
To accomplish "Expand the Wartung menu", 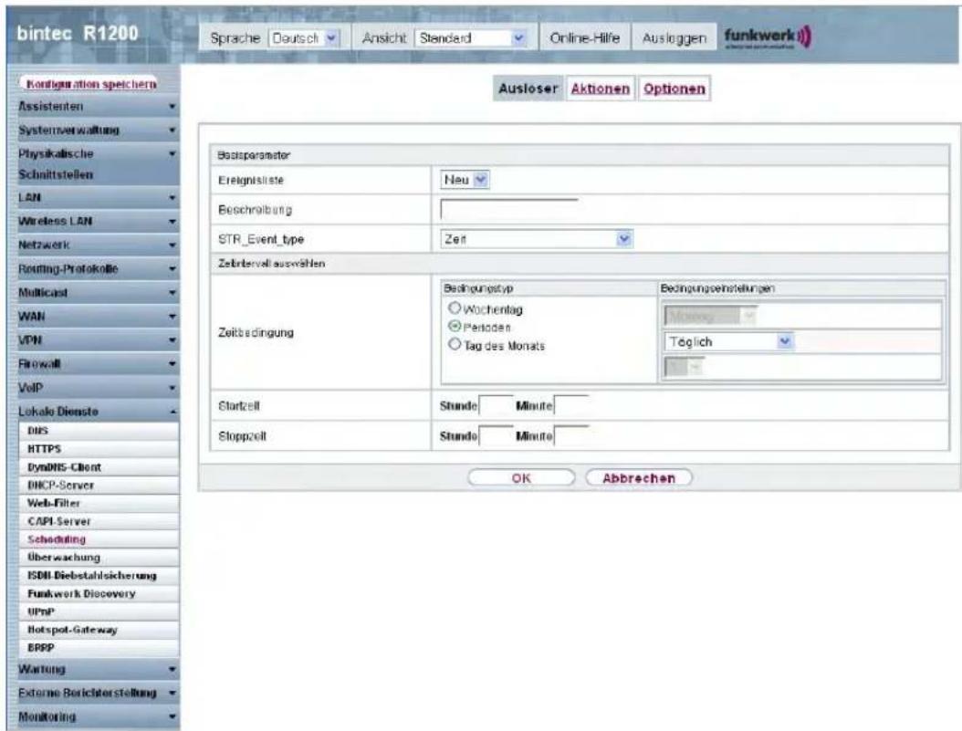I will pos(97,669).
